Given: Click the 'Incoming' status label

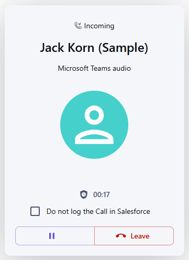Looking at the screenshot, I should click(99, 26).
